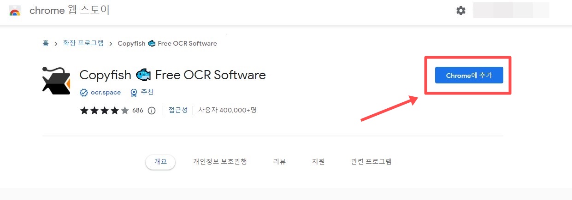Viewport: 572px width, 200px height.
Task: Select the '개요' tab
Action: click(x=160, y=162)
